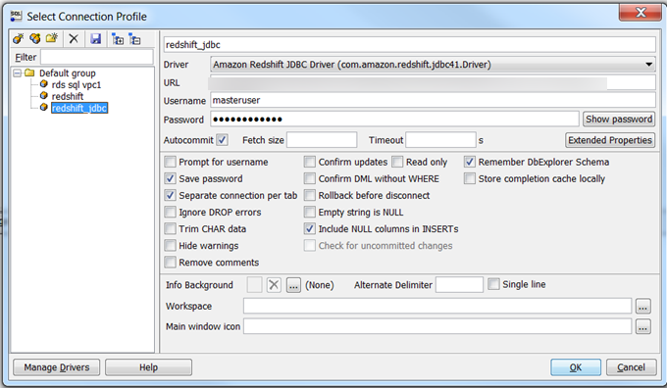Image resolution: width=667 pixels, height=388 pixels.
Task: Click the rds sql vpc1 profile icon
Action: 44,84
